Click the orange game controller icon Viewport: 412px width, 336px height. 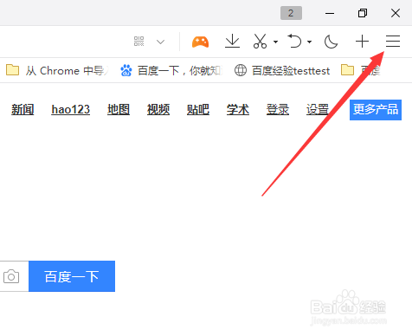click(200, 42)
